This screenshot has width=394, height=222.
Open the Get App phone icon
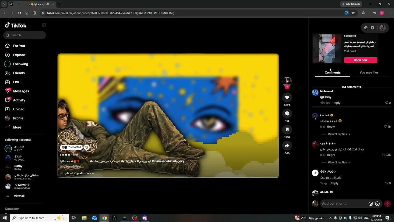372,28
